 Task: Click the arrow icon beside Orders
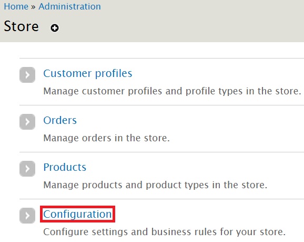point(27,122)
